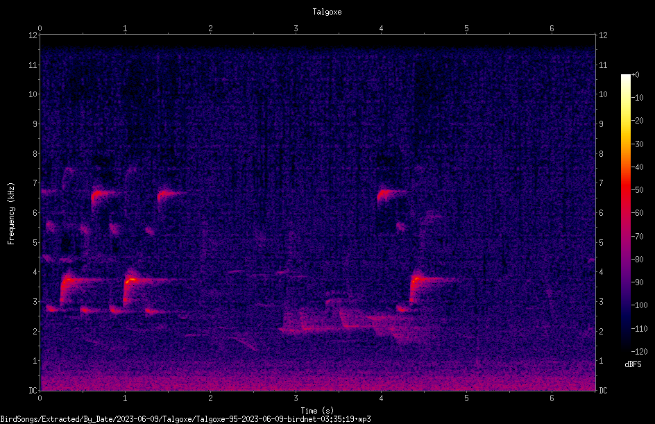
Task: Click the dBFS color scale gradient bar
Action: pyautogui.click(x=625, y=212)
